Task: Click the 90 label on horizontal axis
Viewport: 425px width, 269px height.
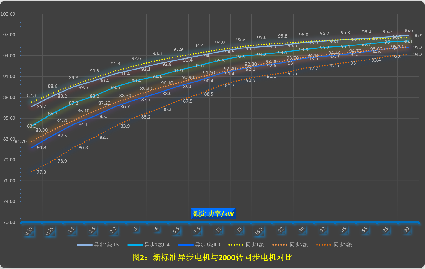Action: [406, 230]
